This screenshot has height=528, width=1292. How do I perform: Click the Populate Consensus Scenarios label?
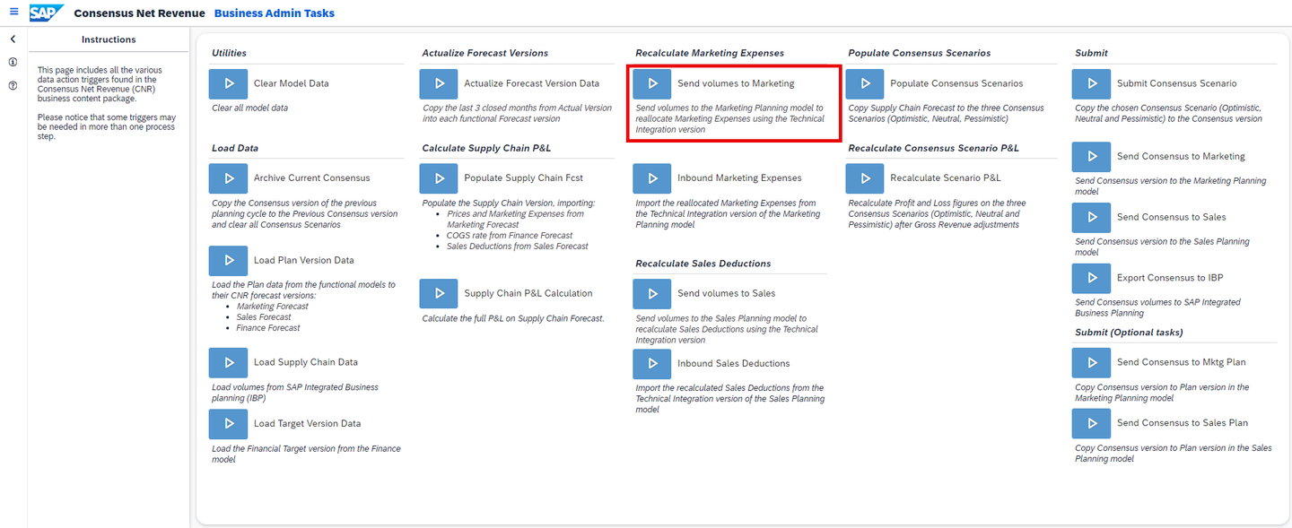pos(956,83)
